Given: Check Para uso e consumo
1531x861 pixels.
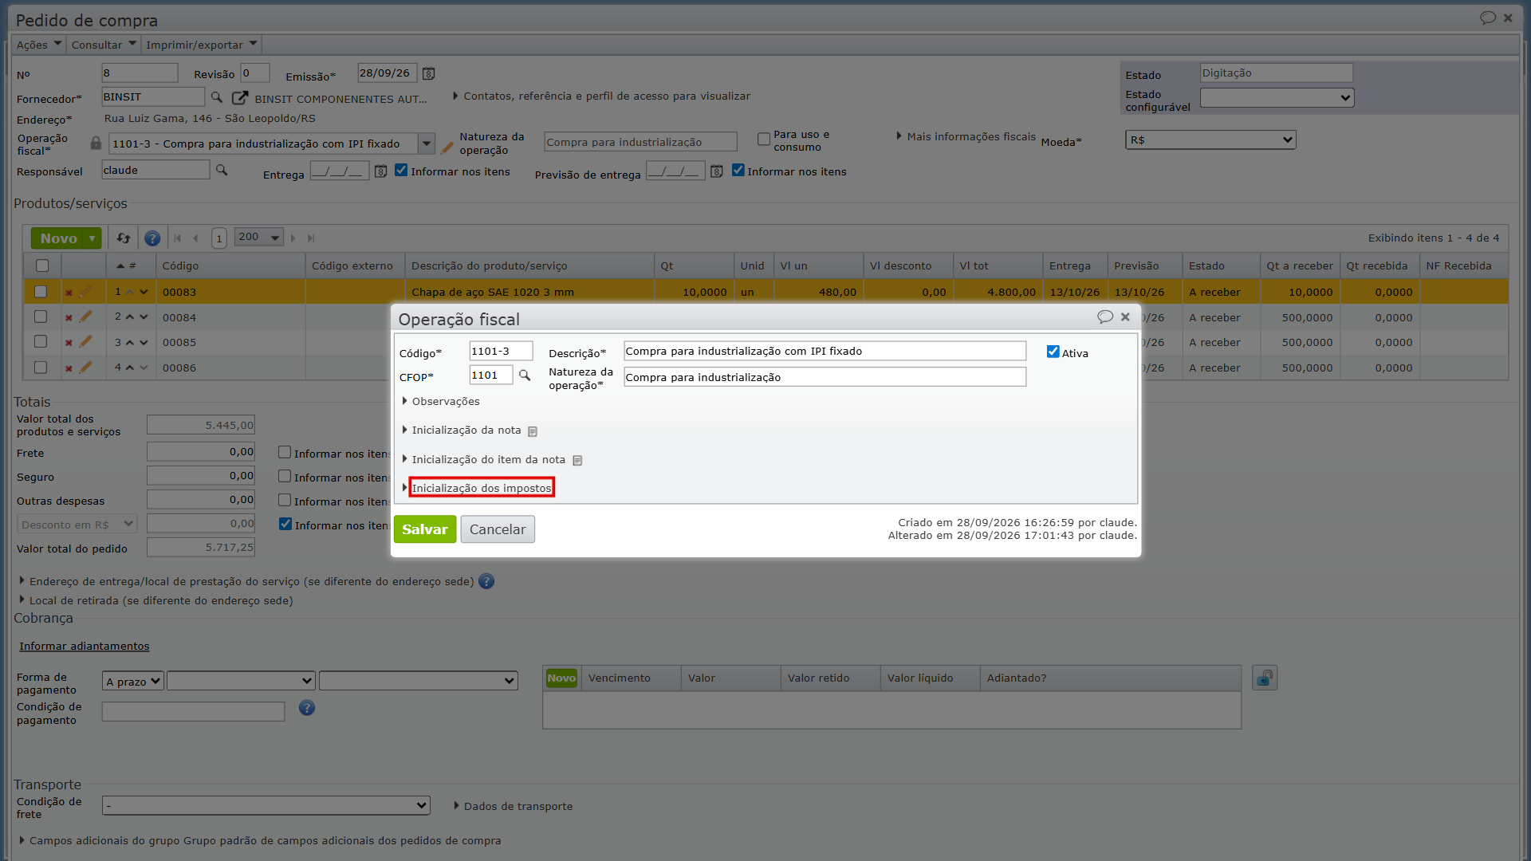Looking at the screenshot, I should coord(764,140).
